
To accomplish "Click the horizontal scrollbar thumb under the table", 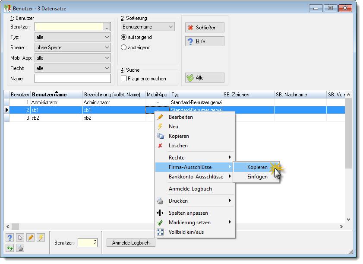I will pos(15,226).
